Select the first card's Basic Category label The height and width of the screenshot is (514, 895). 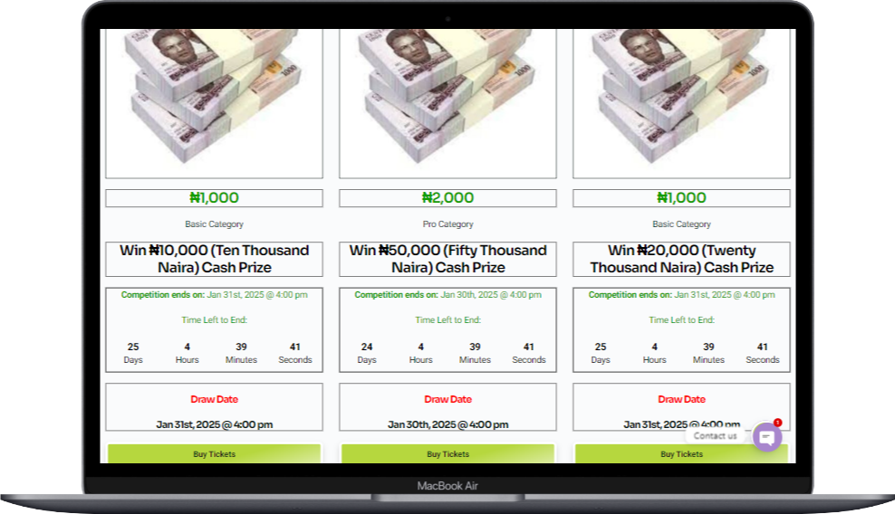coord(214,224)
